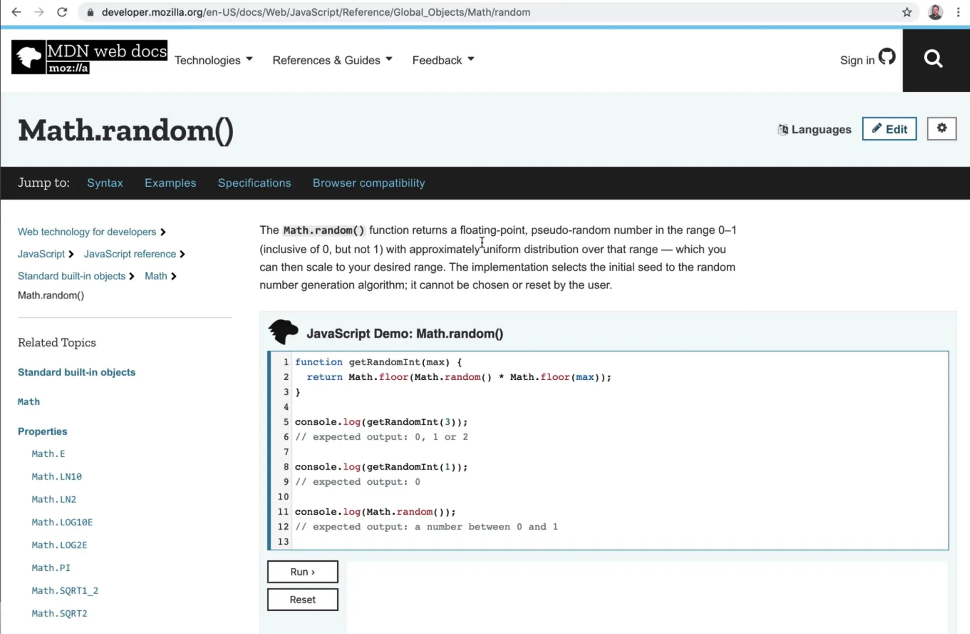Click the browser reload icon
This screenshot has width=970, height=634.
pos(62,12)
